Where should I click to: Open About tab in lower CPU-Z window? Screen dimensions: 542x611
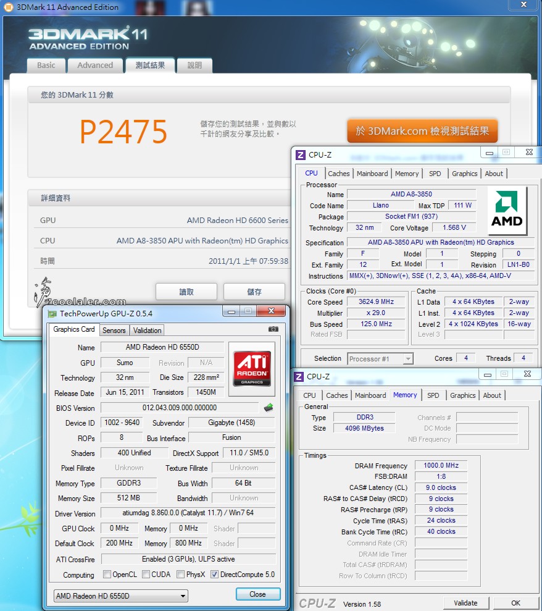click(x=492, y=395)
